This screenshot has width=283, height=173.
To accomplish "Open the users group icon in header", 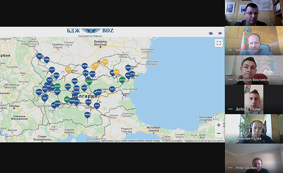I will coord(210,33).
